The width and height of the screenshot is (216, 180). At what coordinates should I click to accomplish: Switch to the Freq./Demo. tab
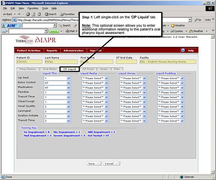pos(28,69)
